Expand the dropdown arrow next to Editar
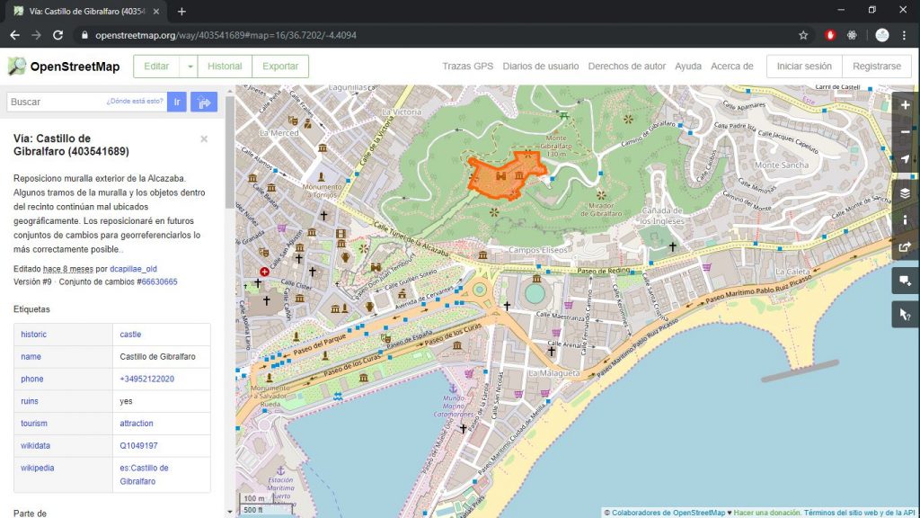The height and width of the screenshot is (518, 920). point(191,66)
